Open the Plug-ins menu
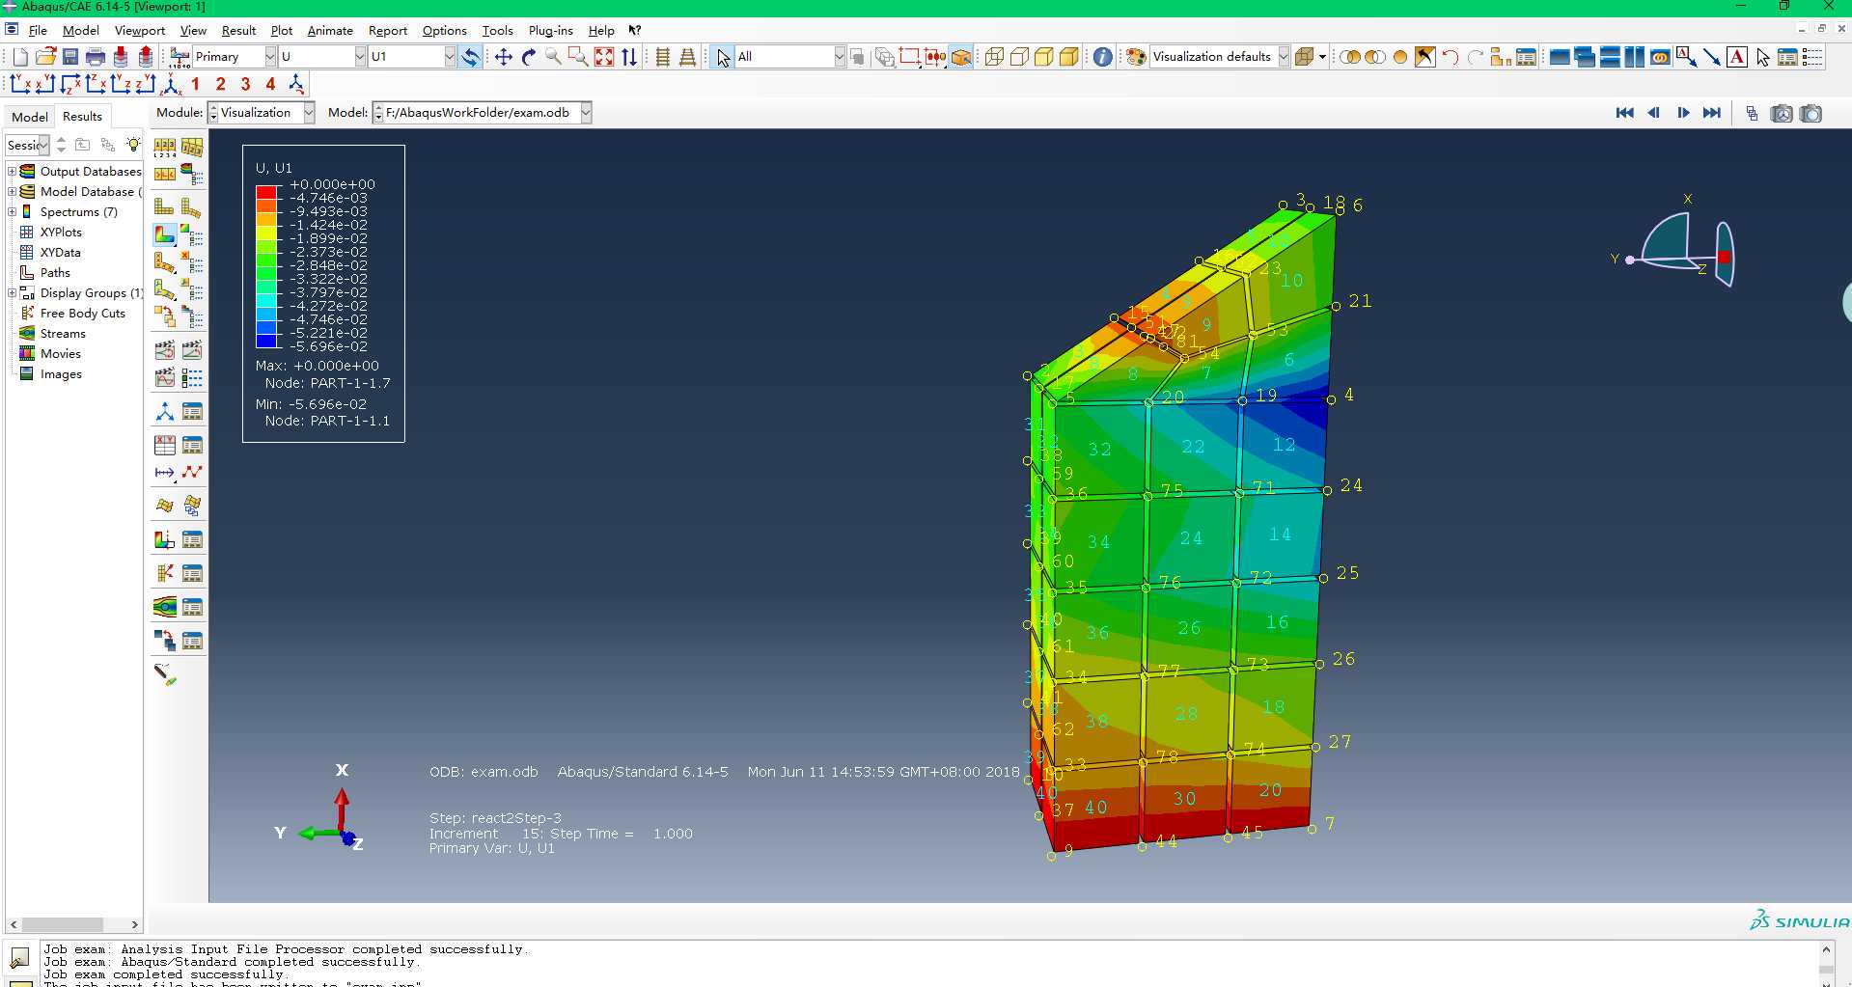1852x987 pixels. coord(551,31)
